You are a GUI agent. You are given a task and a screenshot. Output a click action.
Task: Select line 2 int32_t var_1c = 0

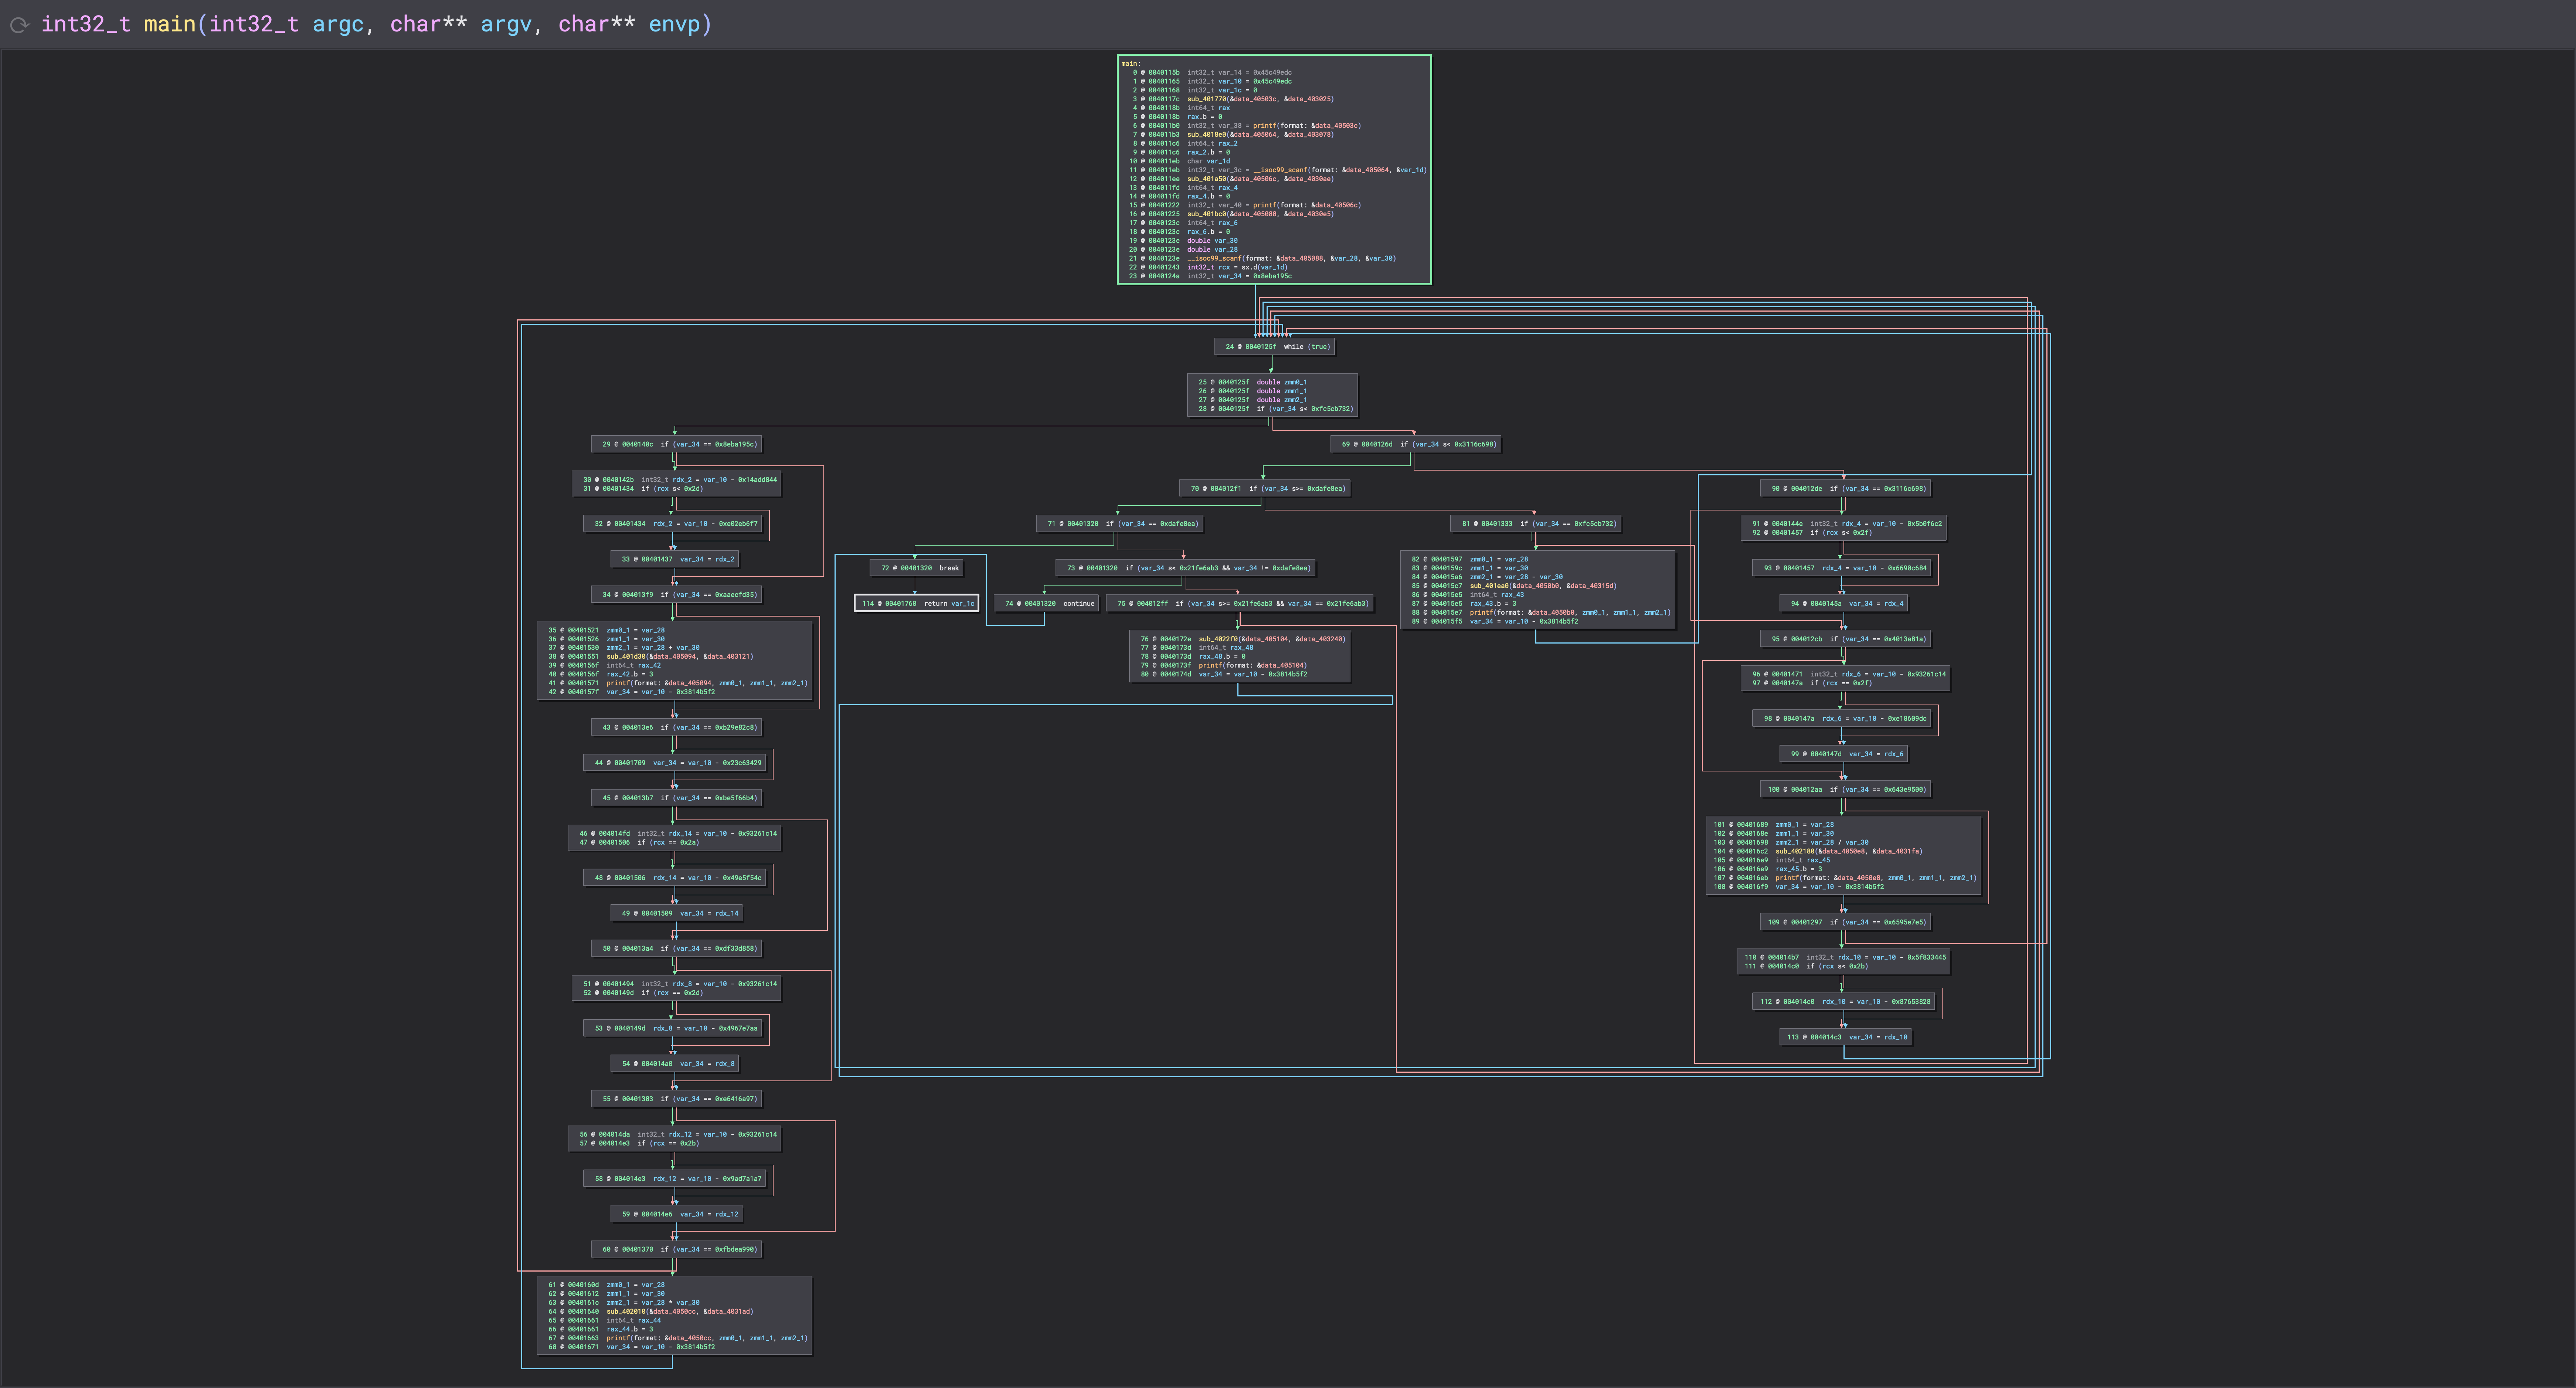click(1194, 90)
